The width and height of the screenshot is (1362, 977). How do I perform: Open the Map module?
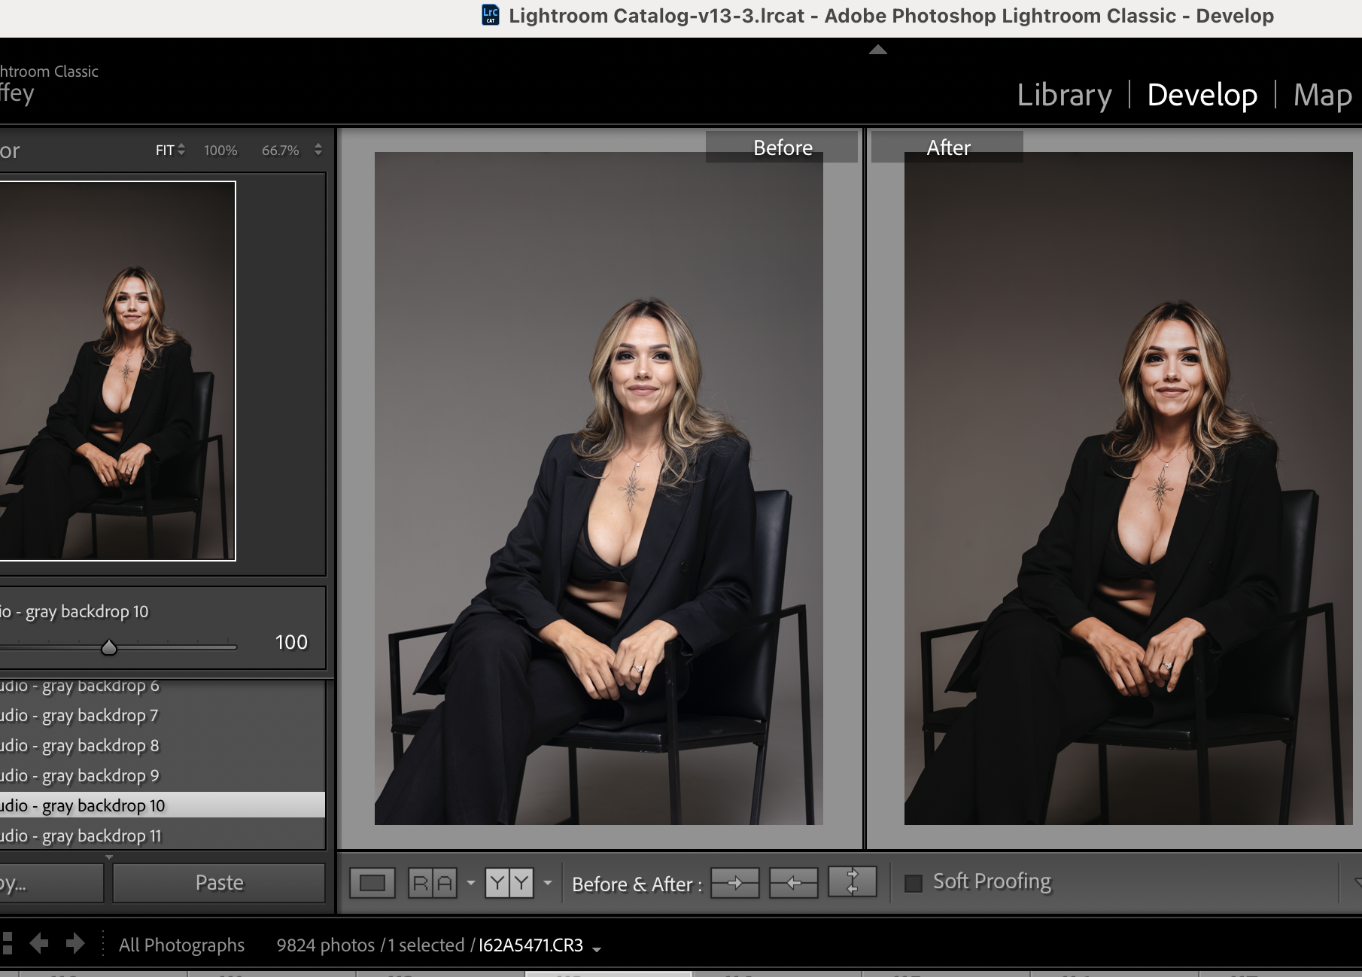pos(1322,95)
